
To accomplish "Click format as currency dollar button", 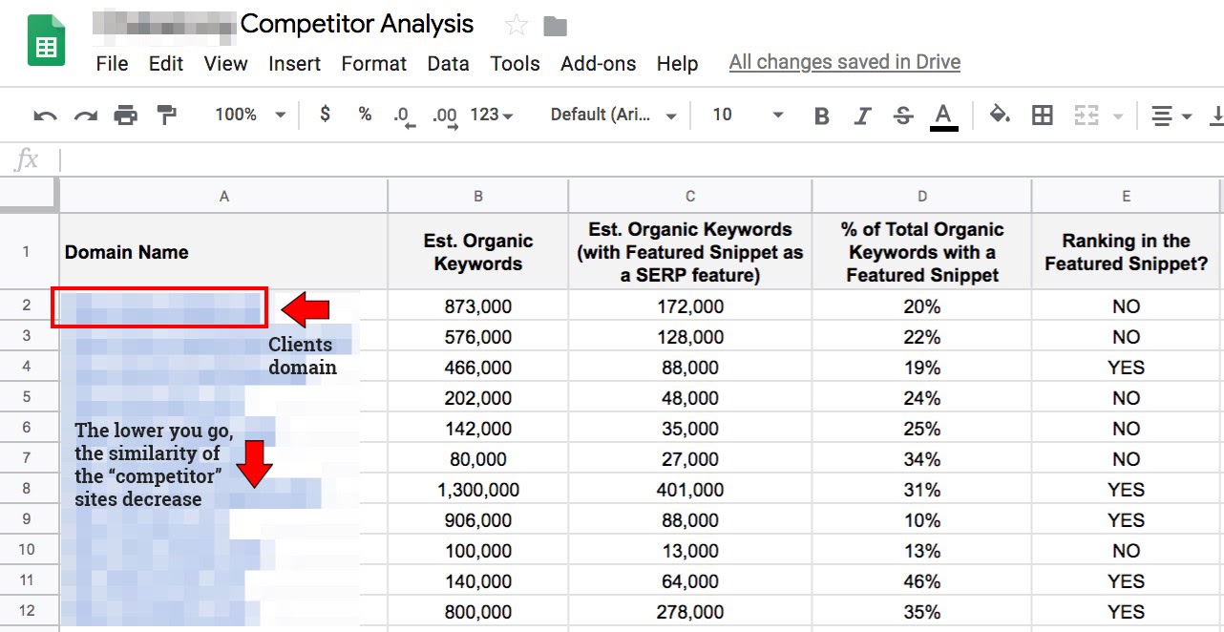I will [x=326, y=115].
